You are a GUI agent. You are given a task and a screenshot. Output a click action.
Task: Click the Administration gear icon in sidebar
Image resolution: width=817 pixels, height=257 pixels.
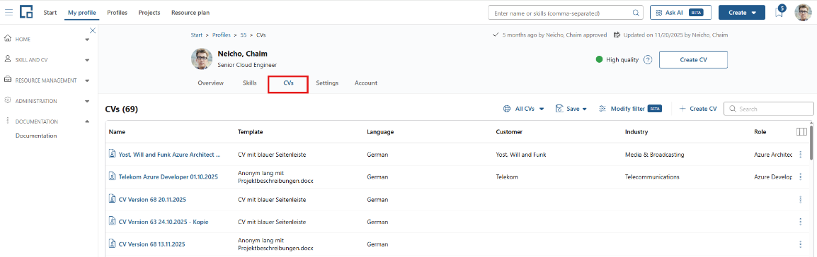tap(8, 100)
